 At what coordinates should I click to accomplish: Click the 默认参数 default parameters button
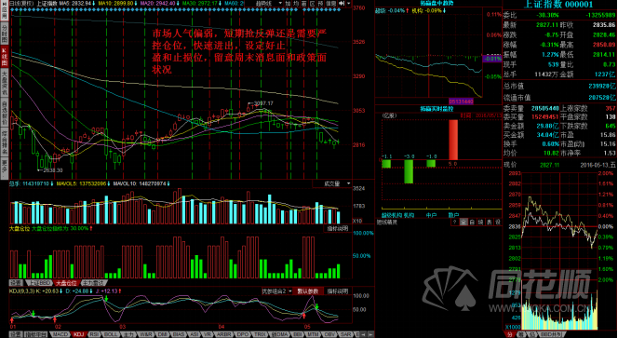[308, 291]
